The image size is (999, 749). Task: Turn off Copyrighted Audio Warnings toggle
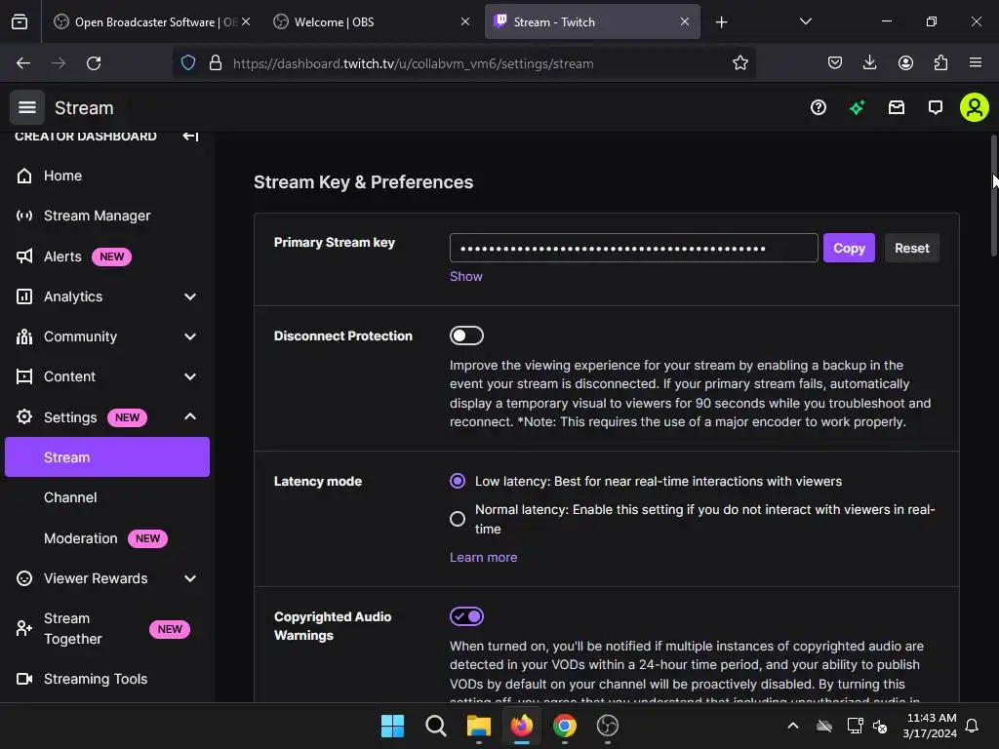click(466, 616)
